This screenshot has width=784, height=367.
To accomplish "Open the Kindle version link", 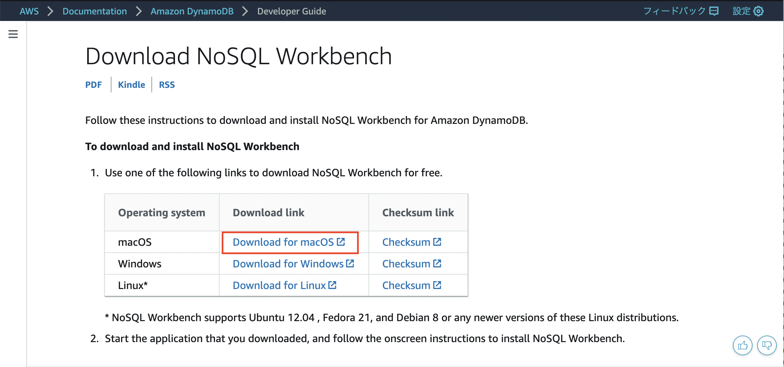I will click(131, 85).
